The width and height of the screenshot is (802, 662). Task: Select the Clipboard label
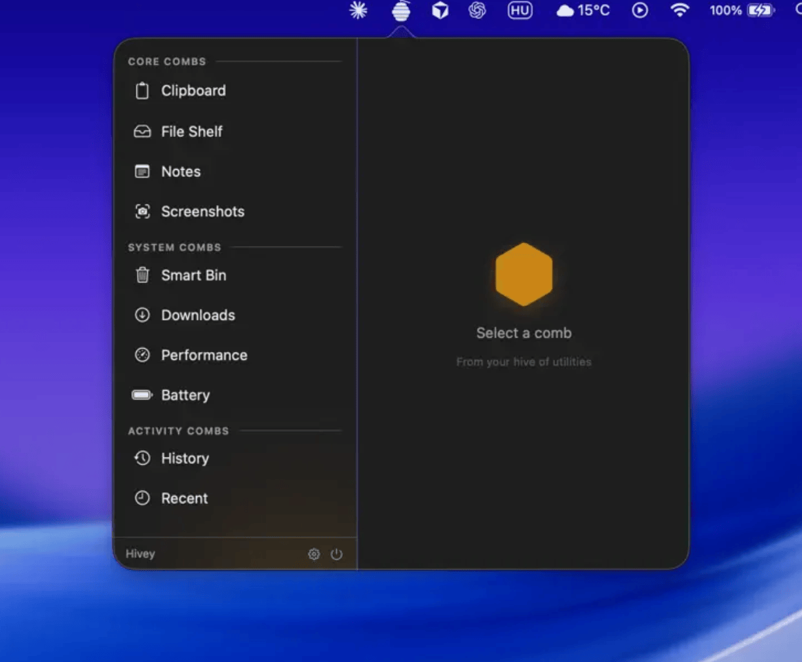tap(193, 90)
